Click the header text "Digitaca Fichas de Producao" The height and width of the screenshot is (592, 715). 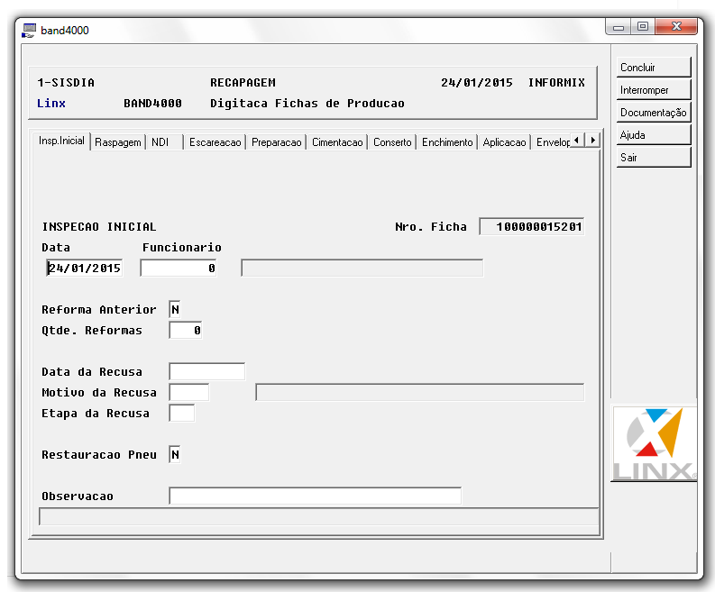pos(307,104)
